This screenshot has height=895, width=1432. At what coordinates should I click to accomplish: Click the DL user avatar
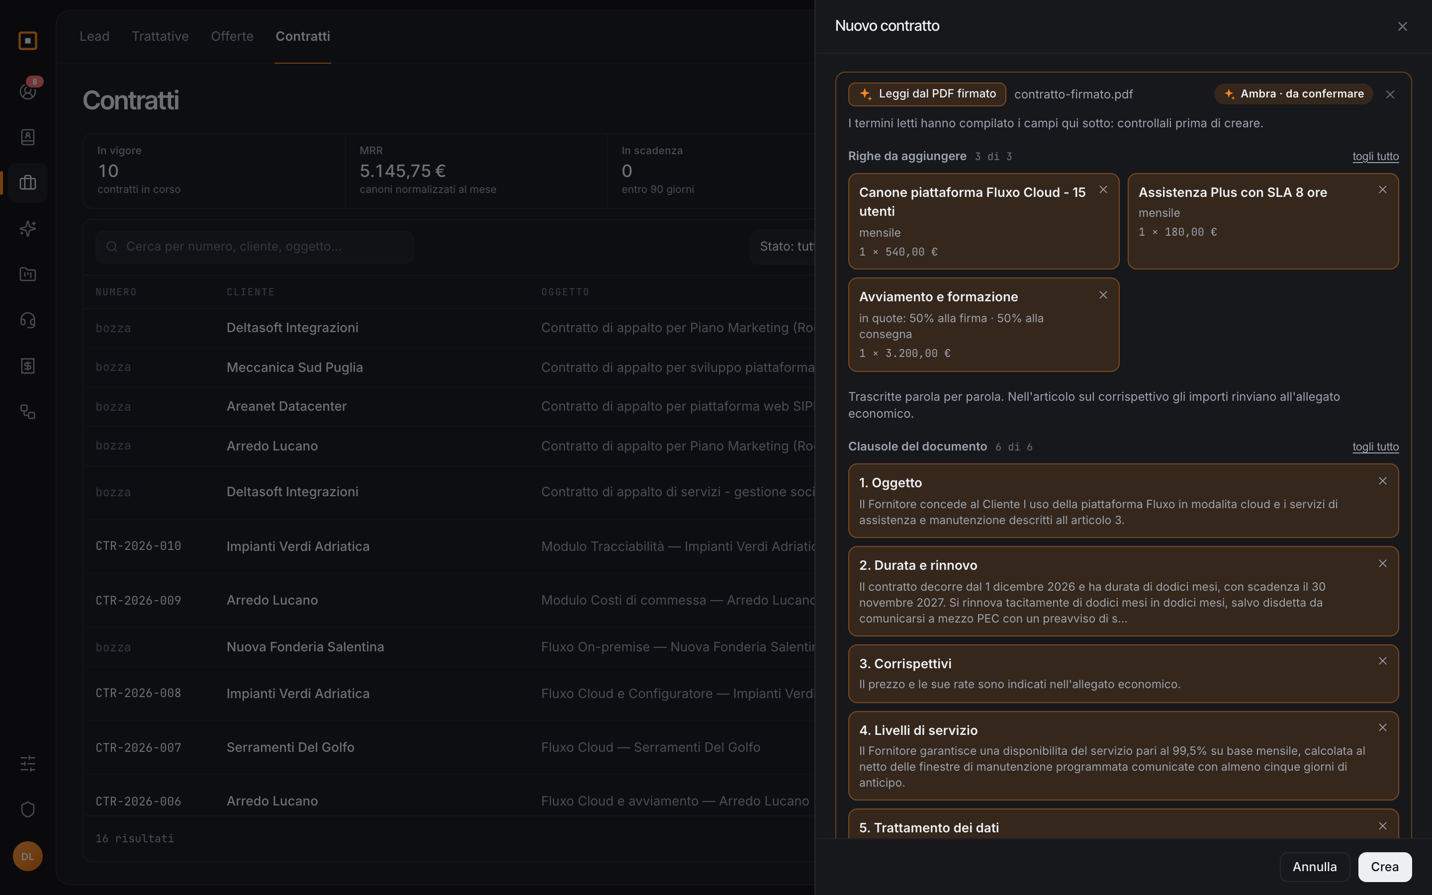click(28, 856)
